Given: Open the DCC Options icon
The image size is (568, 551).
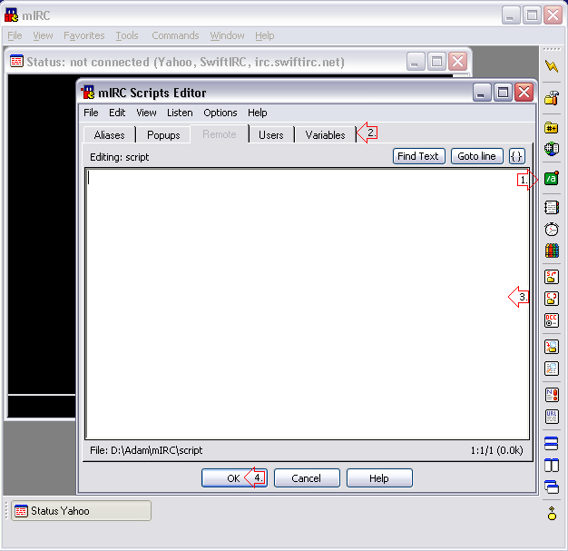Looking at the screenshot, I should click(x=552, y=320).
